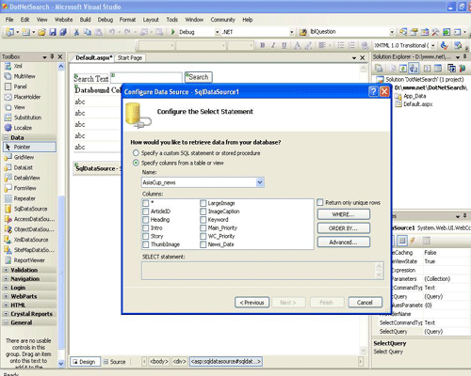Click the Save icon in toolbar
The image size is (471, 376).
coord(53,32)
